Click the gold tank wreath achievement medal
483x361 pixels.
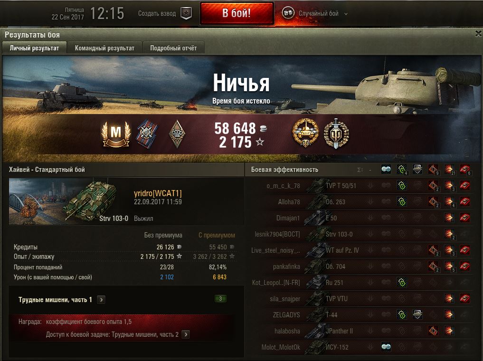(305, 133)
